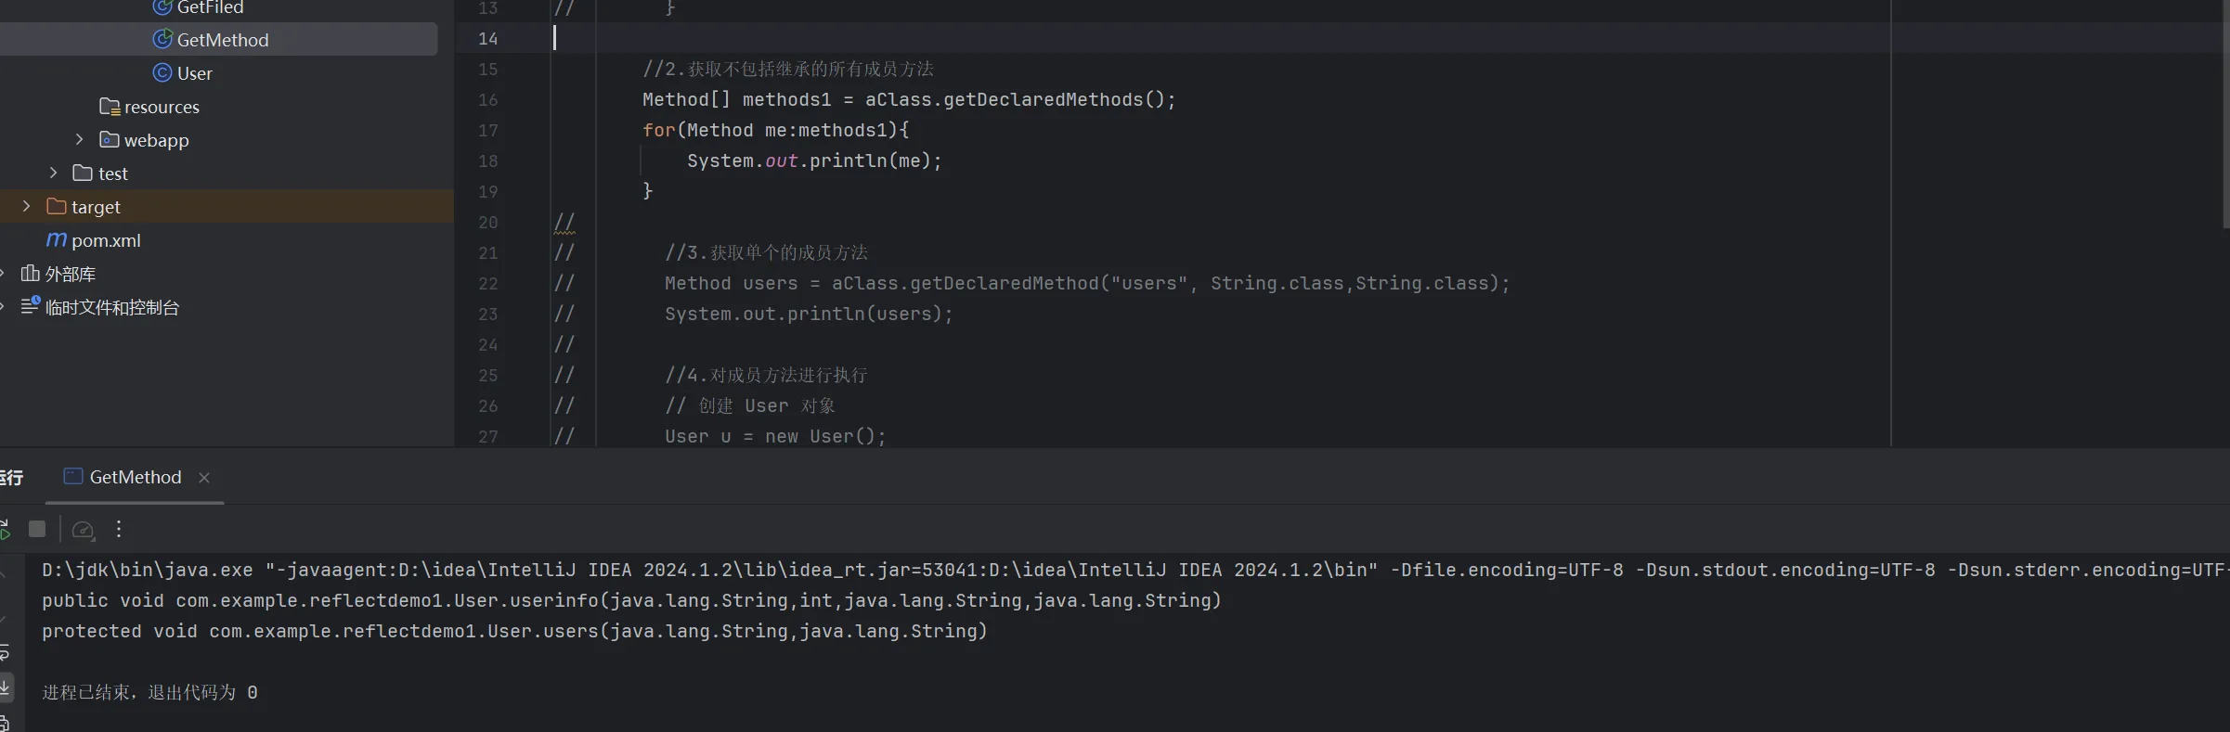Image resolution: width=2230 pixels, height=732 pixels.
Task: Click the GetMethod class icon in tree
Action: click(x=162, y=40)
